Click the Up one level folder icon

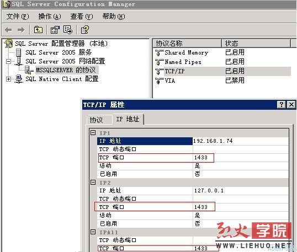38,30
